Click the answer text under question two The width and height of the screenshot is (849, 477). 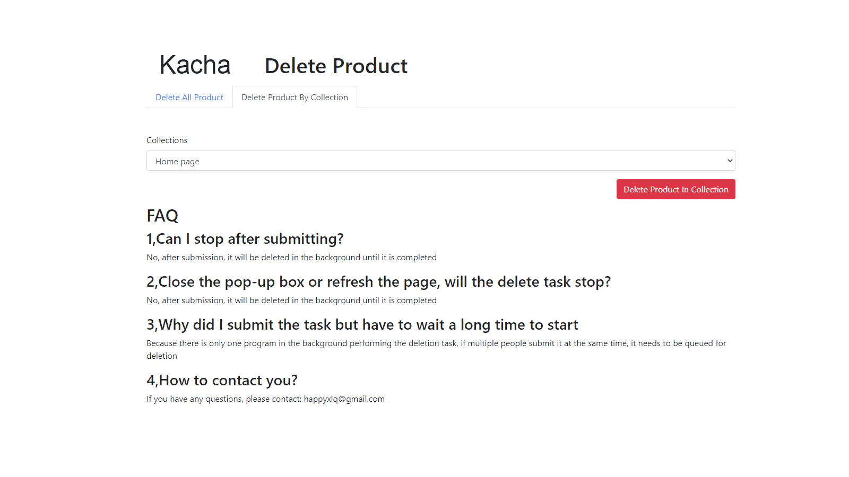pos(291,301)
